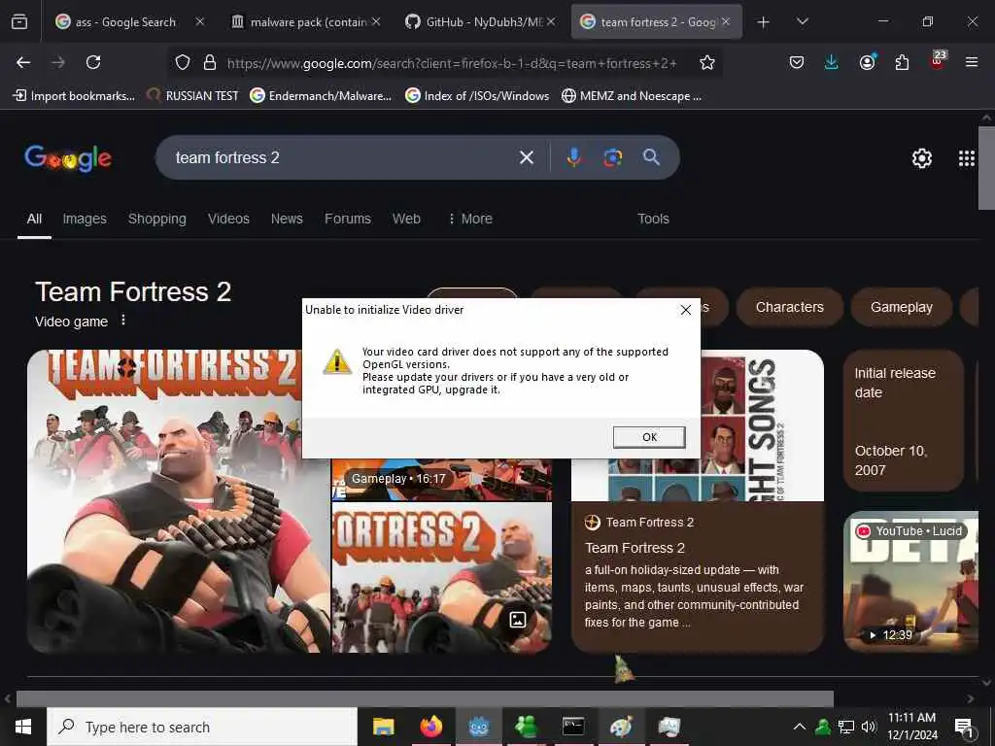
Task: Open the MEMZ and Noescape bookmark
Action: coord(632,96)
